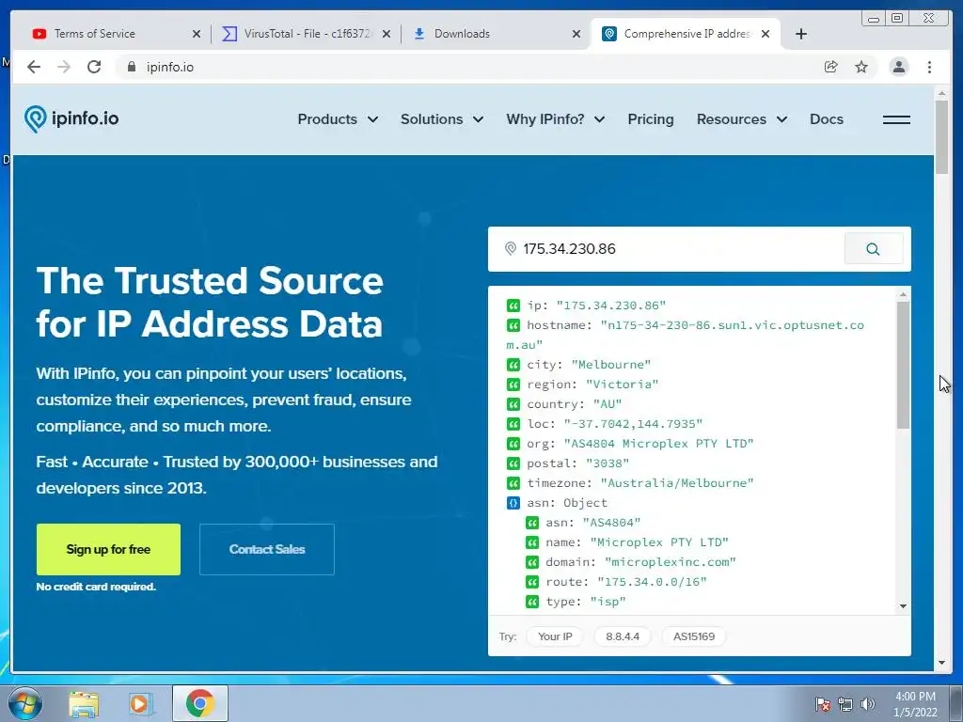This screenshot has height=722, width=963.
Task: Click the quote icon beside org
Action: pos(513,444)
